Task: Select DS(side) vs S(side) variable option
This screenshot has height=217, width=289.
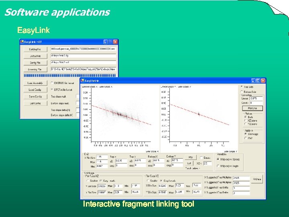Action: point(218,159)
